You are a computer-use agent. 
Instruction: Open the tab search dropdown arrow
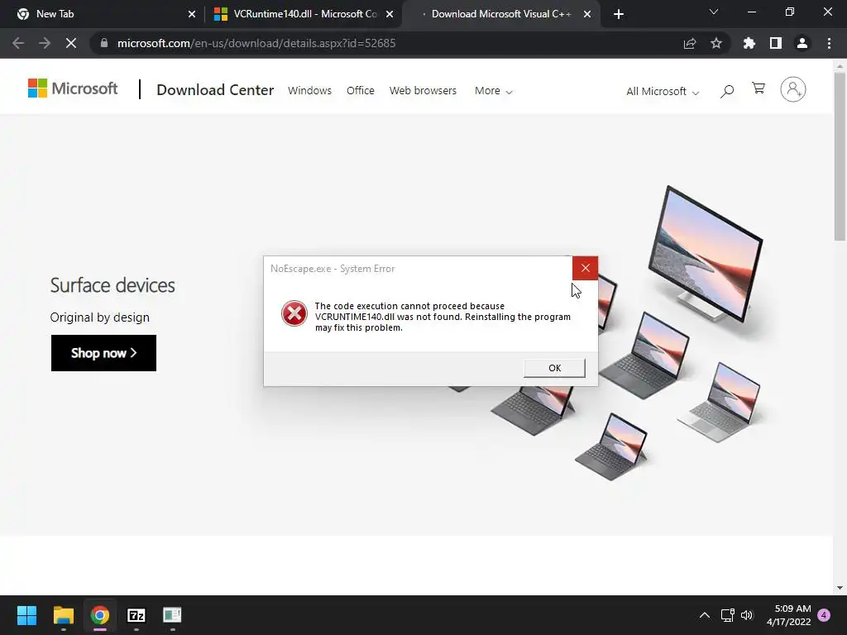714,12
